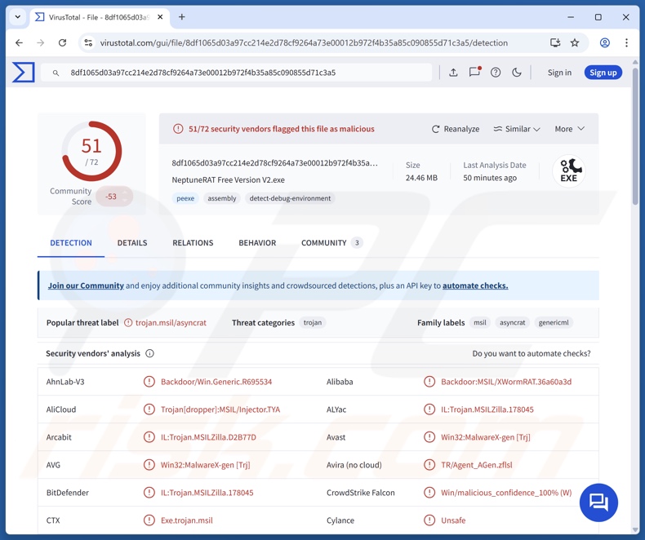Click the peexe tag
Screen dimensions: 645x540
[185, 198]
